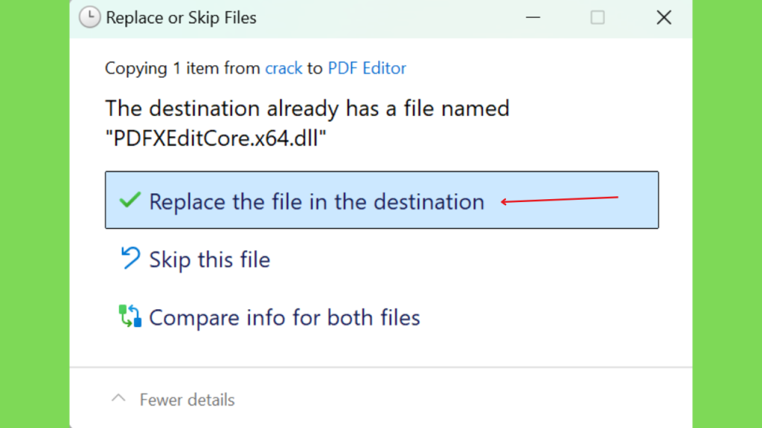
Task: Open the crack source folder link
Action: [284, 68]
